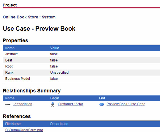Click the Use Case - Preview Book title

point(39,29)
